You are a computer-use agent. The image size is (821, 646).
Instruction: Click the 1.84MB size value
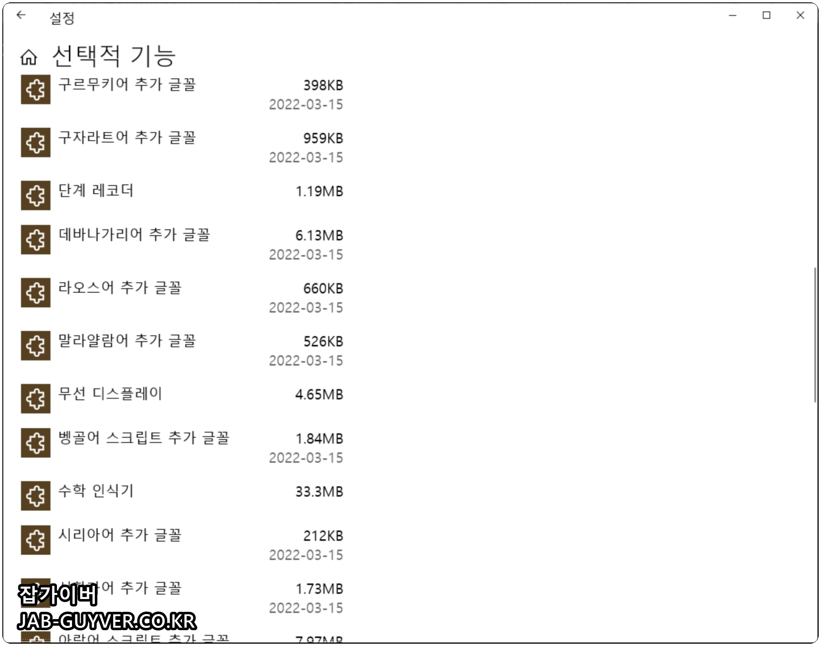319,439
